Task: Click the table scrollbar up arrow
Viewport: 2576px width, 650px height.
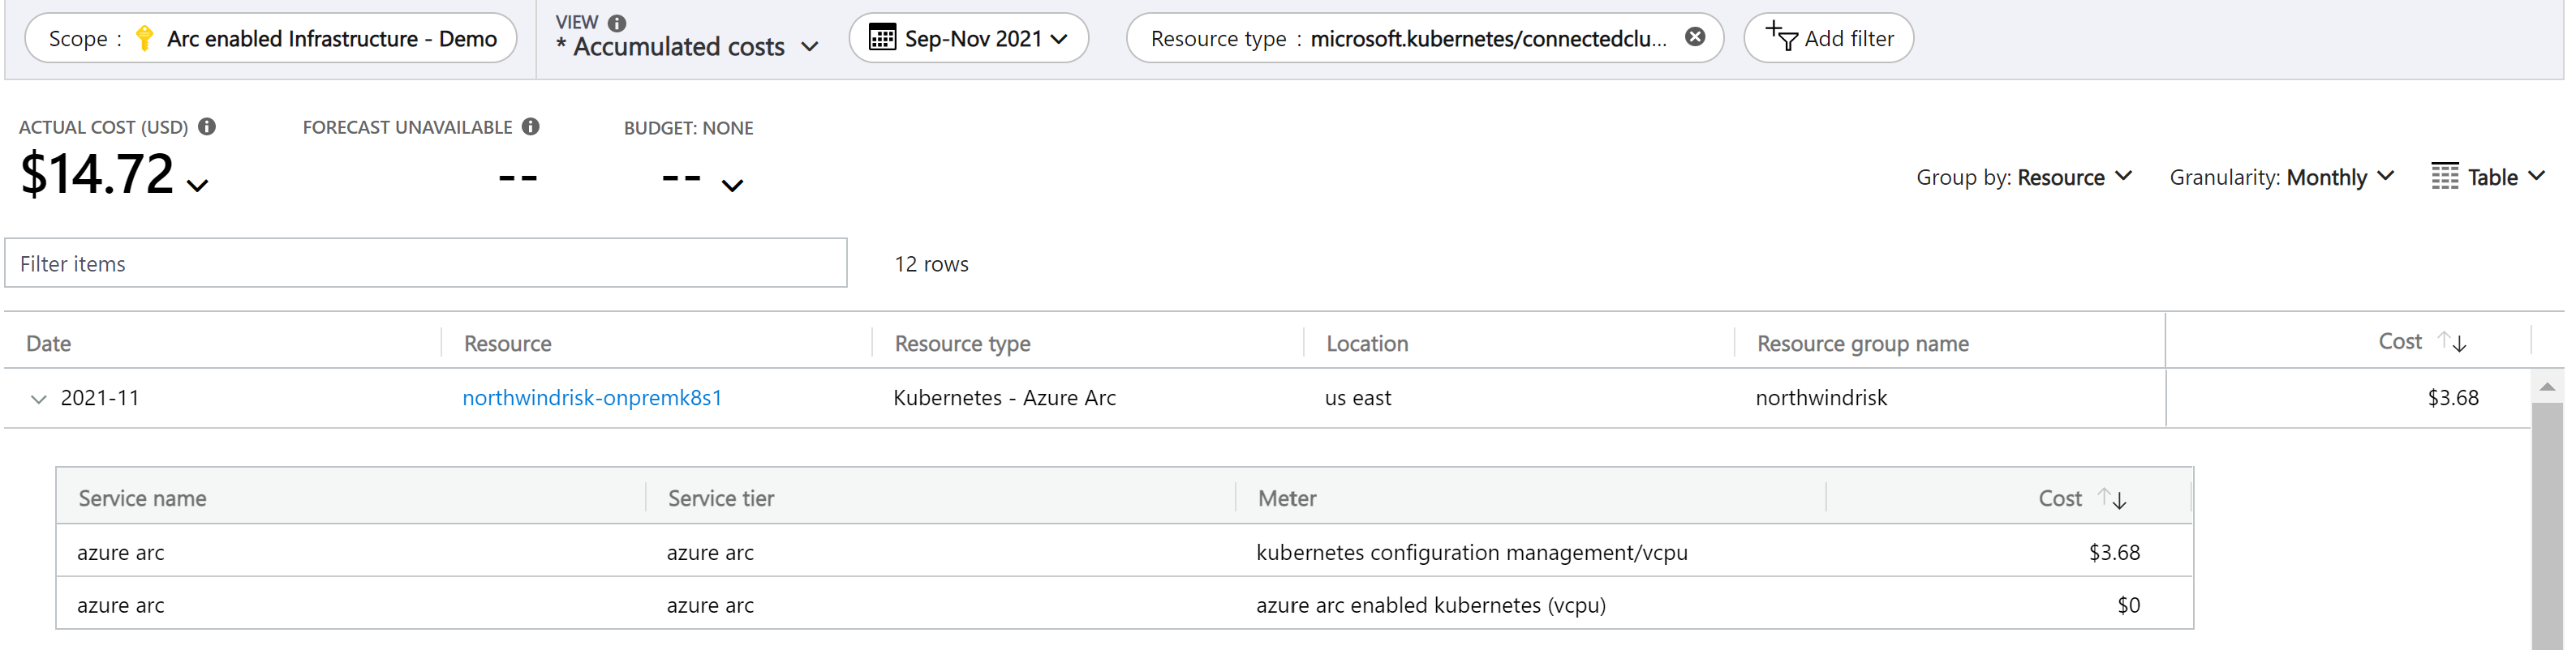Action: [x=2547, y=387]
